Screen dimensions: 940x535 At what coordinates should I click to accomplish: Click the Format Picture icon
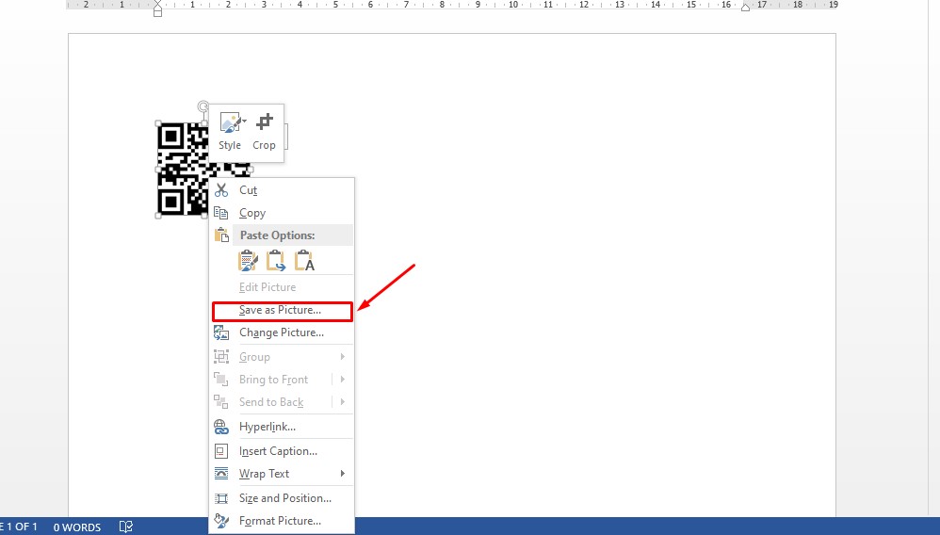coord(221,521)
